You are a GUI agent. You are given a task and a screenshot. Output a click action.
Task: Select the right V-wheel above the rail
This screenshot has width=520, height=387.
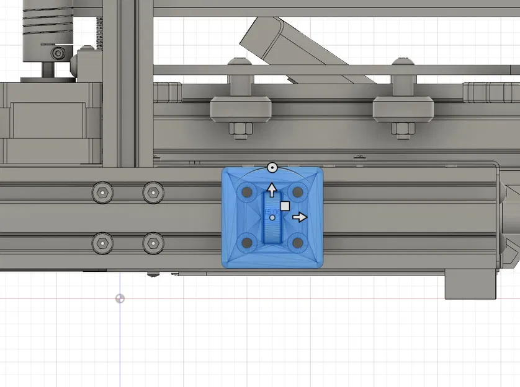coord(403,110)
